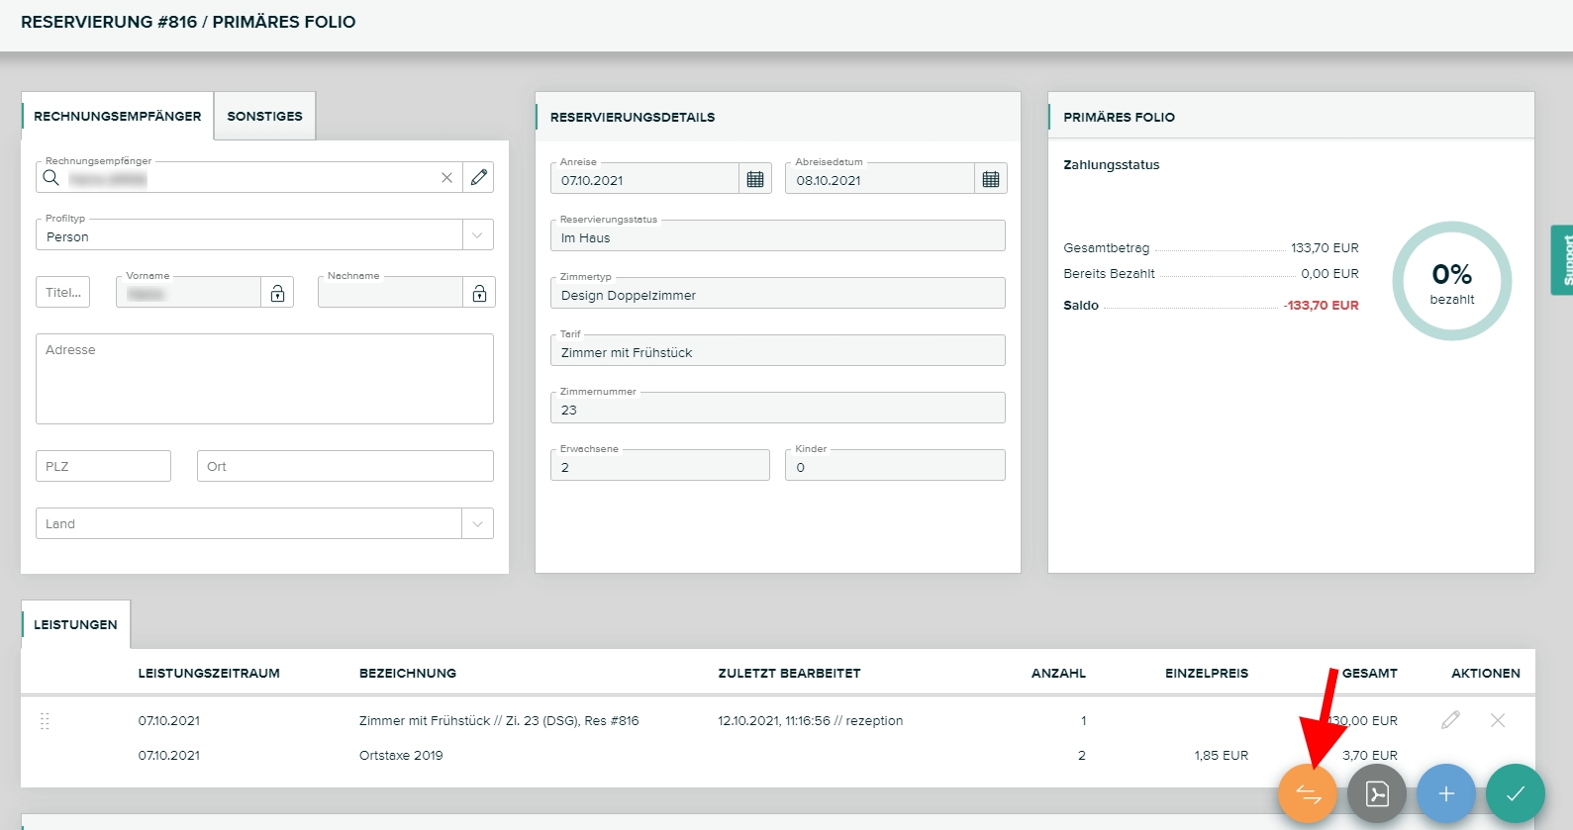Expand the Profiltyp dropdown
Image resolution: width=1573 pixels, height=830 pixels.
477,235
